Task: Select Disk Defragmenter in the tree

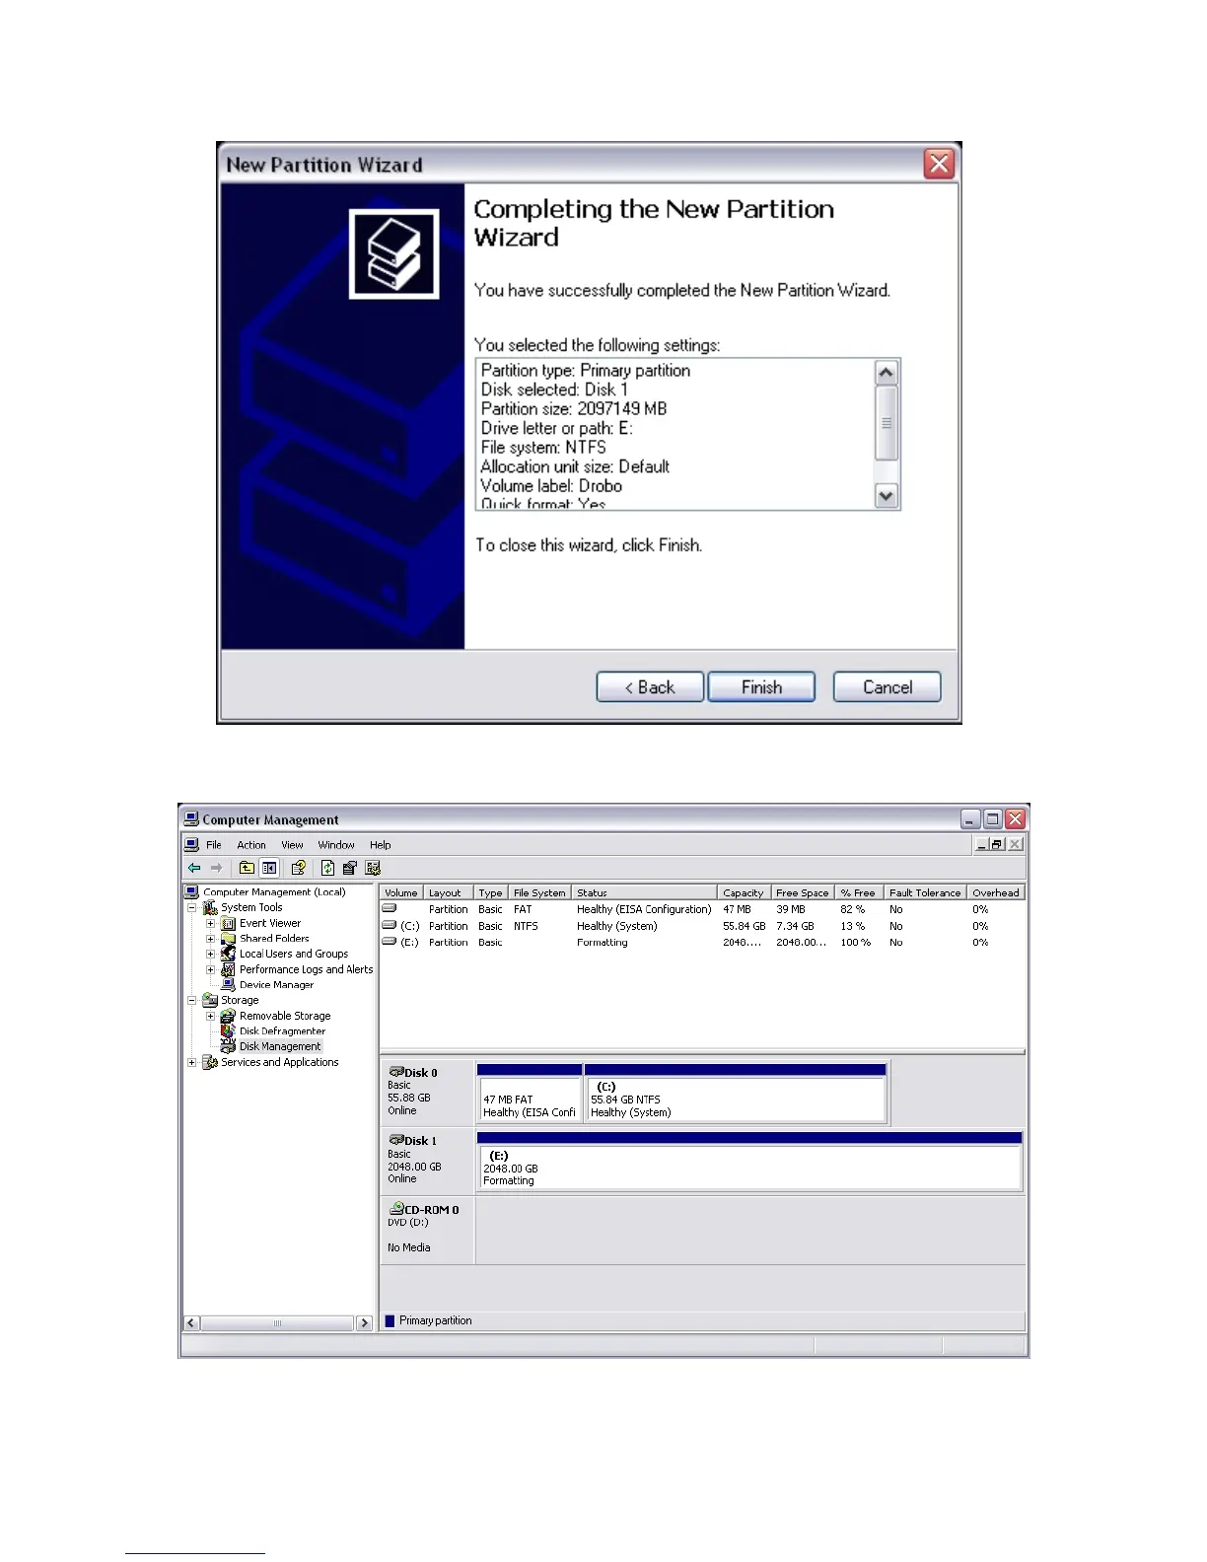Action: pyautogui.click(x=282, y=1030)
